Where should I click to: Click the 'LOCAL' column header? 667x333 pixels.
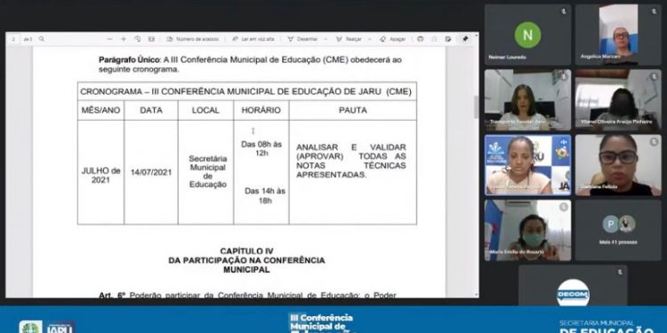205,110
